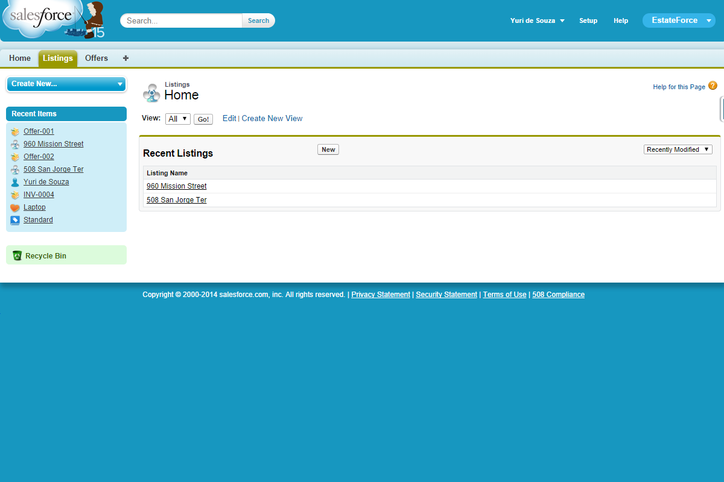This screenshot has height=482, width=724.
Task: Click the Search button
Action: [258, 20]
